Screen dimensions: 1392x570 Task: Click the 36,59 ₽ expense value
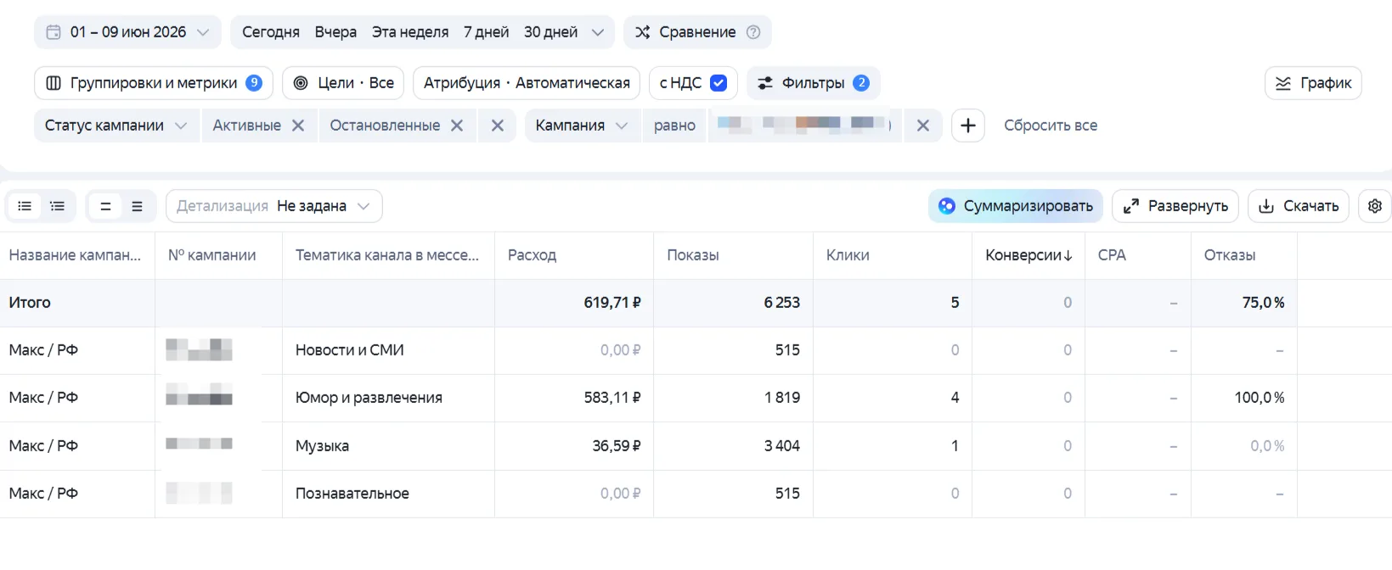coord(617,446)
